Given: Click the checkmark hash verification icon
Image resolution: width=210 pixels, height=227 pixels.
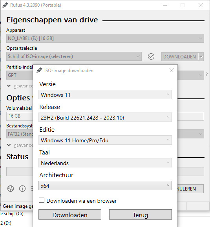Looking at the screenshot, I should tap(151, 56).
